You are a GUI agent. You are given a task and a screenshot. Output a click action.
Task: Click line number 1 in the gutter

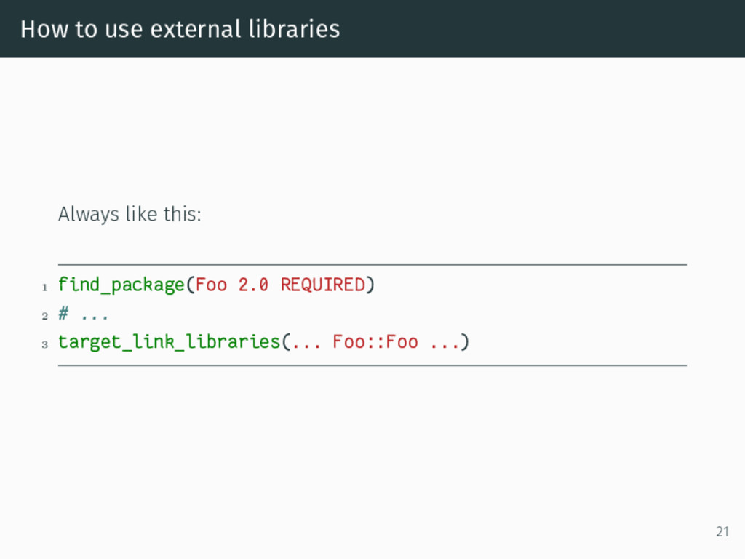44,287
